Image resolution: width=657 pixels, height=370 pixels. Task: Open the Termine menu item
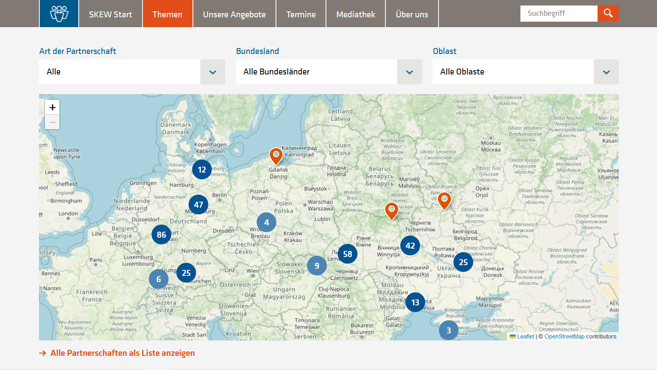point(301,14)
